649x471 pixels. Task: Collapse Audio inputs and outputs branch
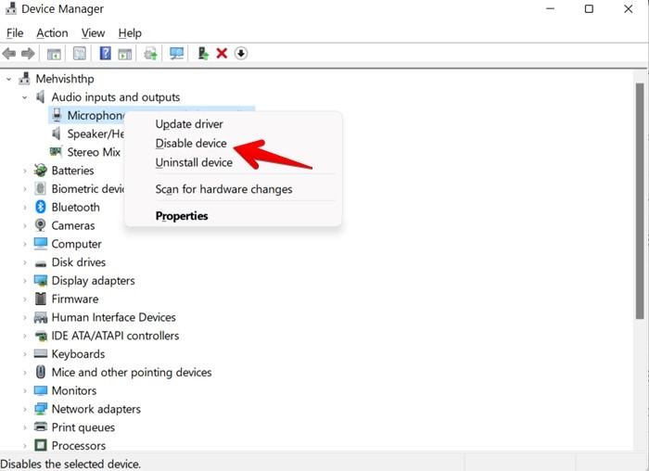[25, 97]
